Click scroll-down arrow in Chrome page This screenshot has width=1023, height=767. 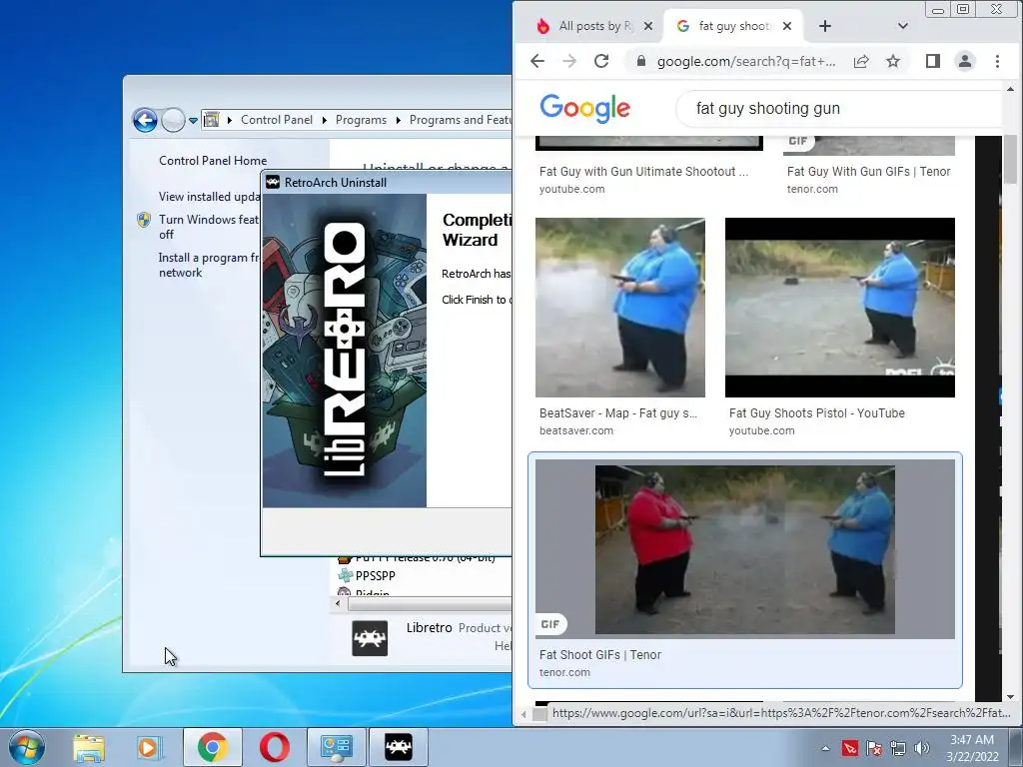click(1010, 696)
